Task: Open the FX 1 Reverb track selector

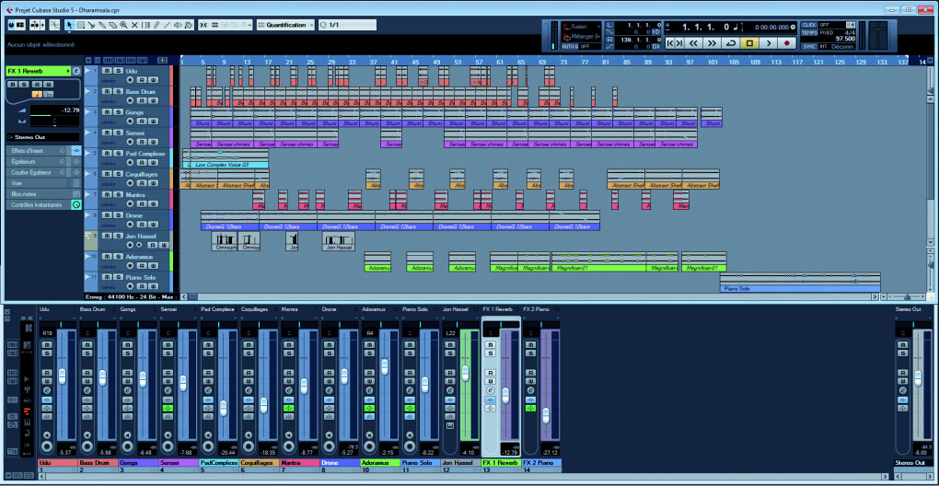Action: point(37,71)
